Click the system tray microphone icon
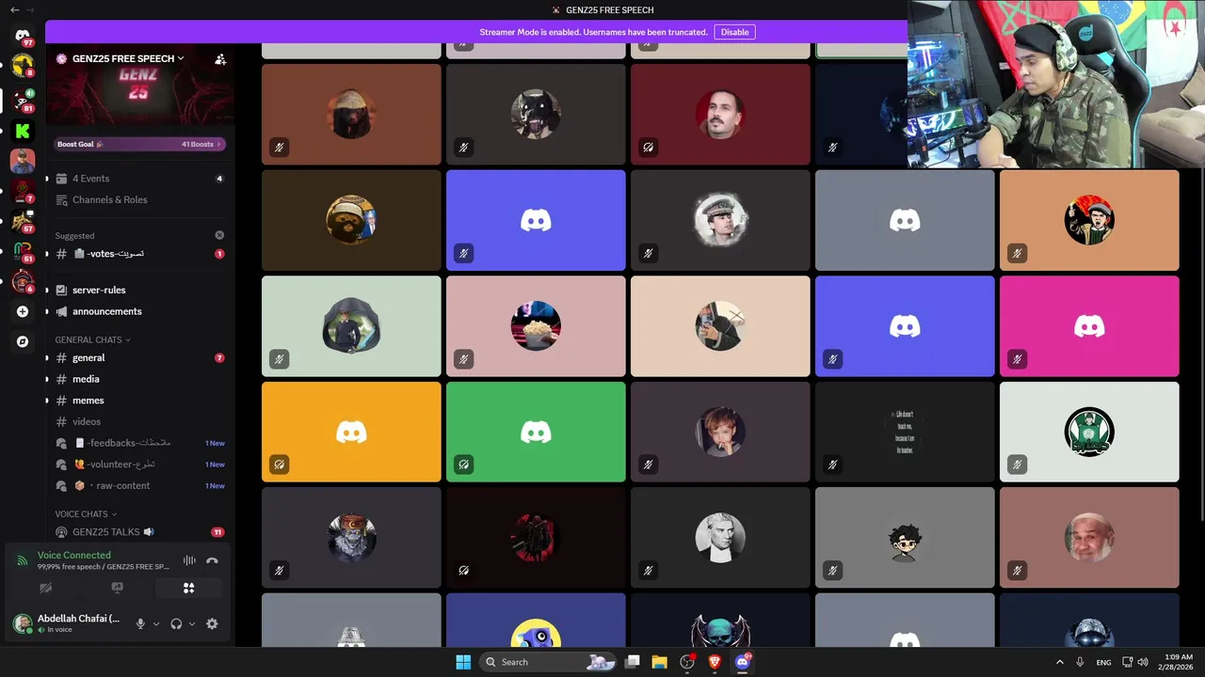Image resolution: width=1205 pixels, height=677 pixels. pyautogui.click(x=1080, y=662)
